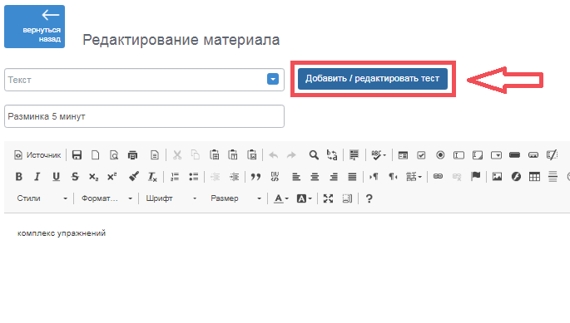The image size is (570, 323).
Task: Toggle Italic formatting
Action: coord(37,177)
